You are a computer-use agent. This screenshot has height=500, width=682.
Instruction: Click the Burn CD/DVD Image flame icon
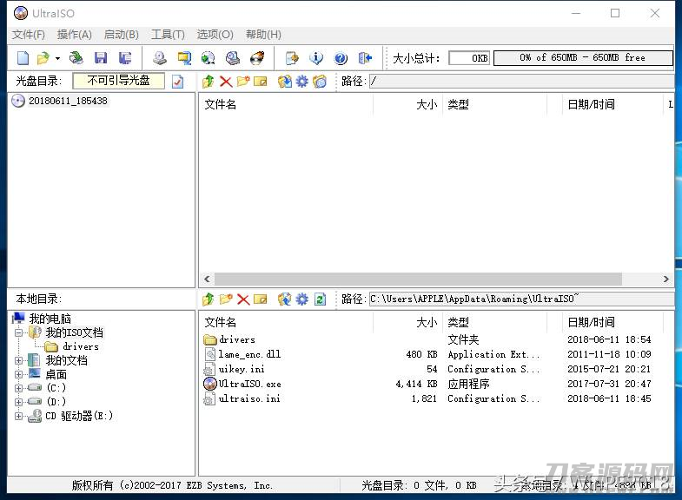click(257, 58)
